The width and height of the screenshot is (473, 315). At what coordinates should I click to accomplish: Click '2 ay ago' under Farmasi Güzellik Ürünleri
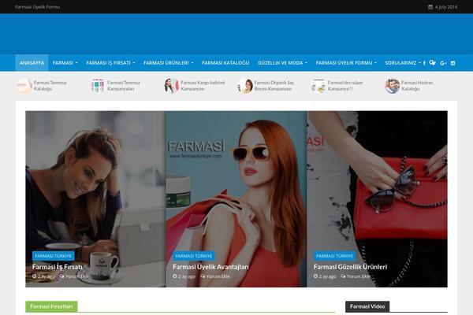(x=328, y=276)
